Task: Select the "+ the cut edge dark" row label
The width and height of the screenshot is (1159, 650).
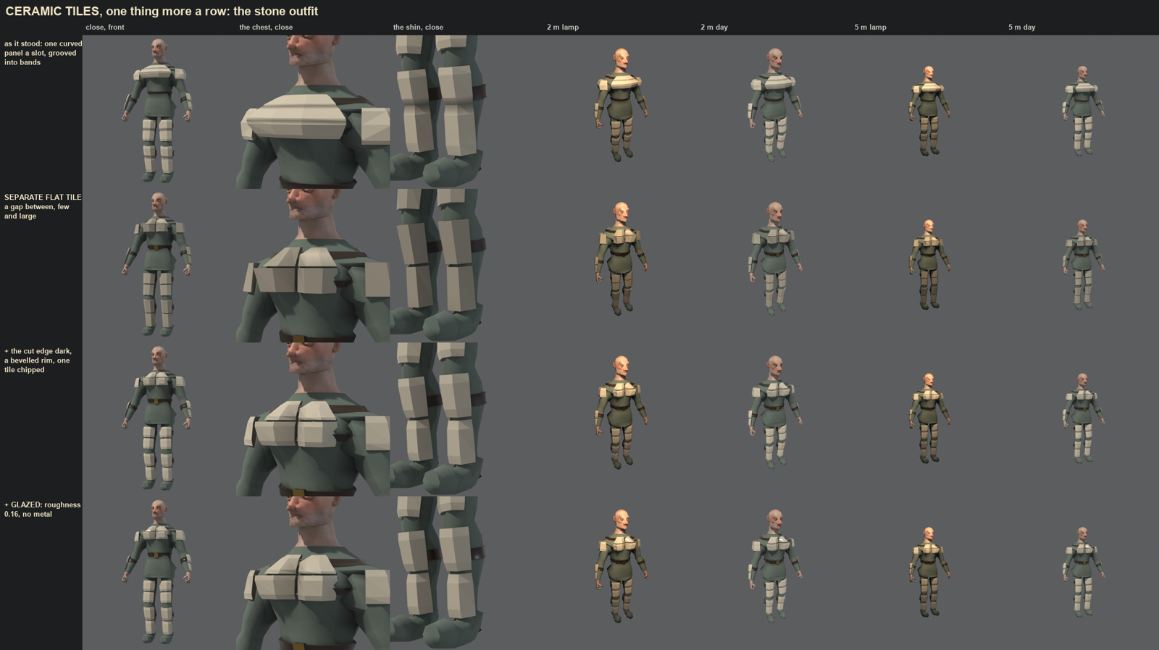Action: pos(38,360)
